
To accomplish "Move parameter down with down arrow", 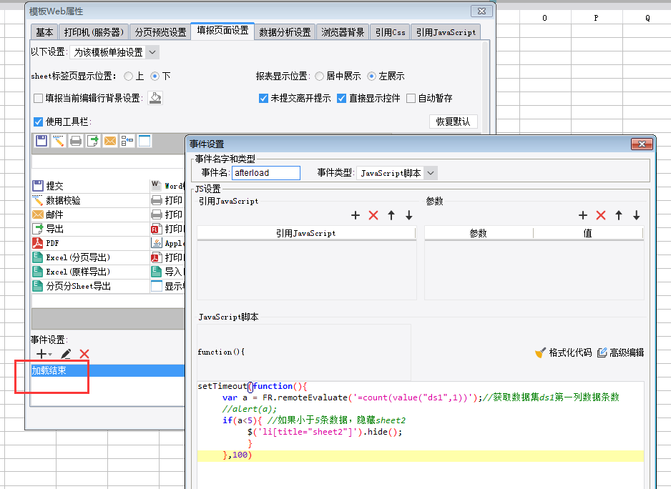I will coord(636,215).
